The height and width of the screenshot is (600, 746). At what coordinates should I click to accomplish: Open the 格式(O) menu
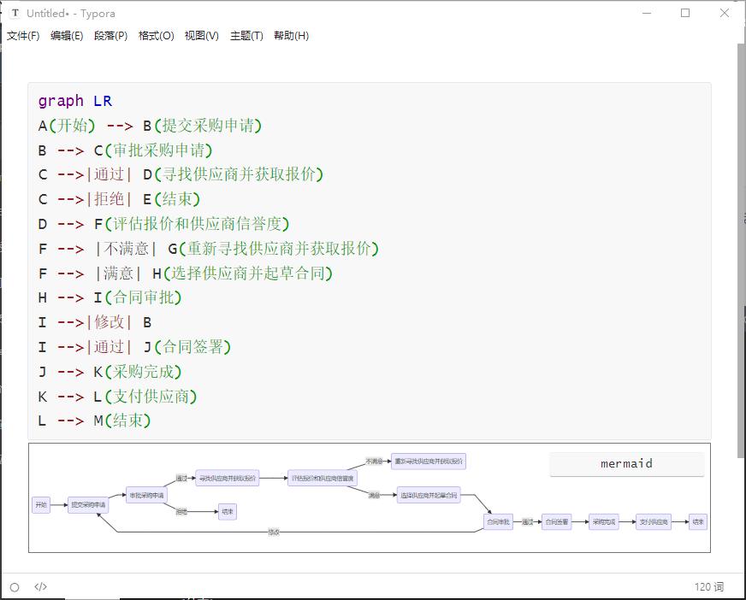tap(155, 36)
